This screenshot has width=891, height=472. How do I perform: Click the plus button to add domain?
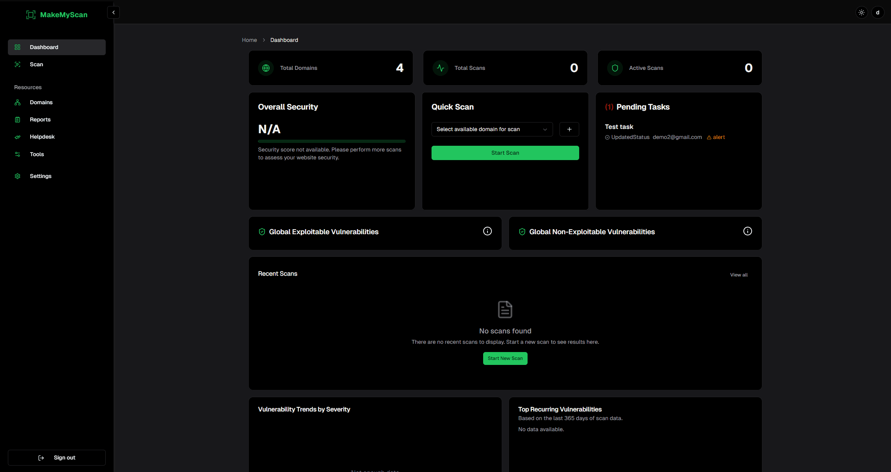click(x=569, y=129)
